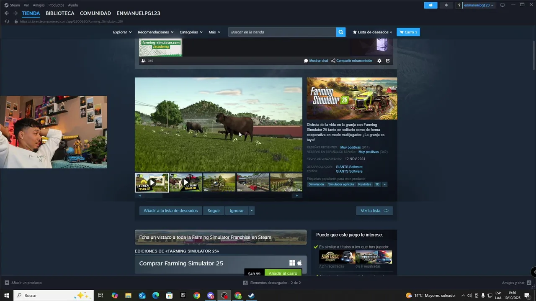
Task: Open the Ver menu
Action: coord(26,5)
